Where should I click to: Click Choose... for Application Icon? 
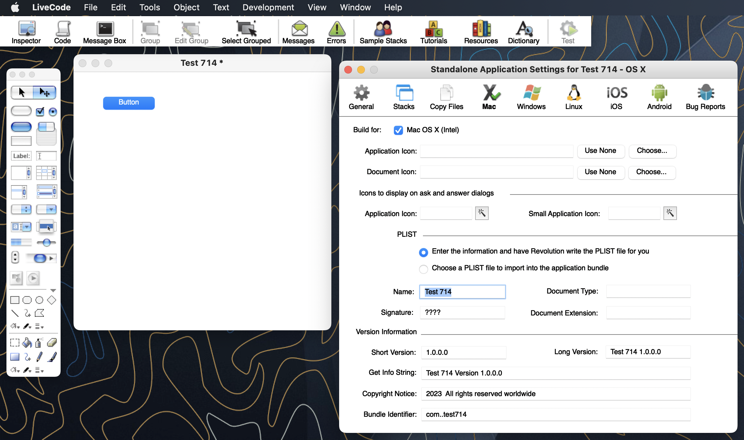tap(652, 151)
